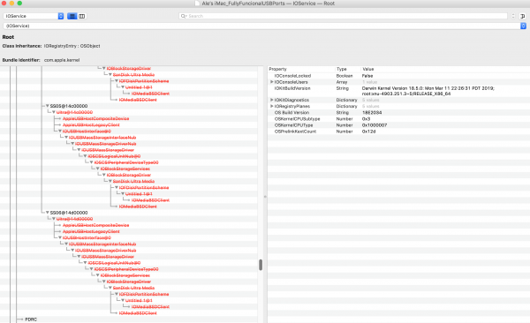This screenshot has width=530, height=323.
Task: Focus the Search input field
Action: 343,16
